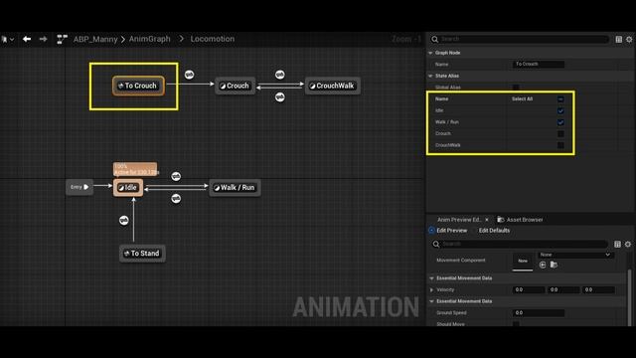The height and width of the screenshot is (358, 636).
Task: Collapse the Graph Node section
Action: (430, 53)
